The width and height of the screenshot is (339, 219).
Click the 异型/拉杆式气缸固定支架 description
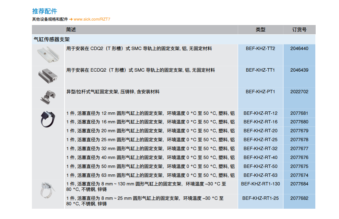[113, 92]
